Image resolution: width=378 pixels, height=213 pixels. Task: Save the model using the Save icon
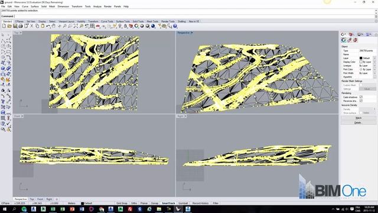click(15, 26)
